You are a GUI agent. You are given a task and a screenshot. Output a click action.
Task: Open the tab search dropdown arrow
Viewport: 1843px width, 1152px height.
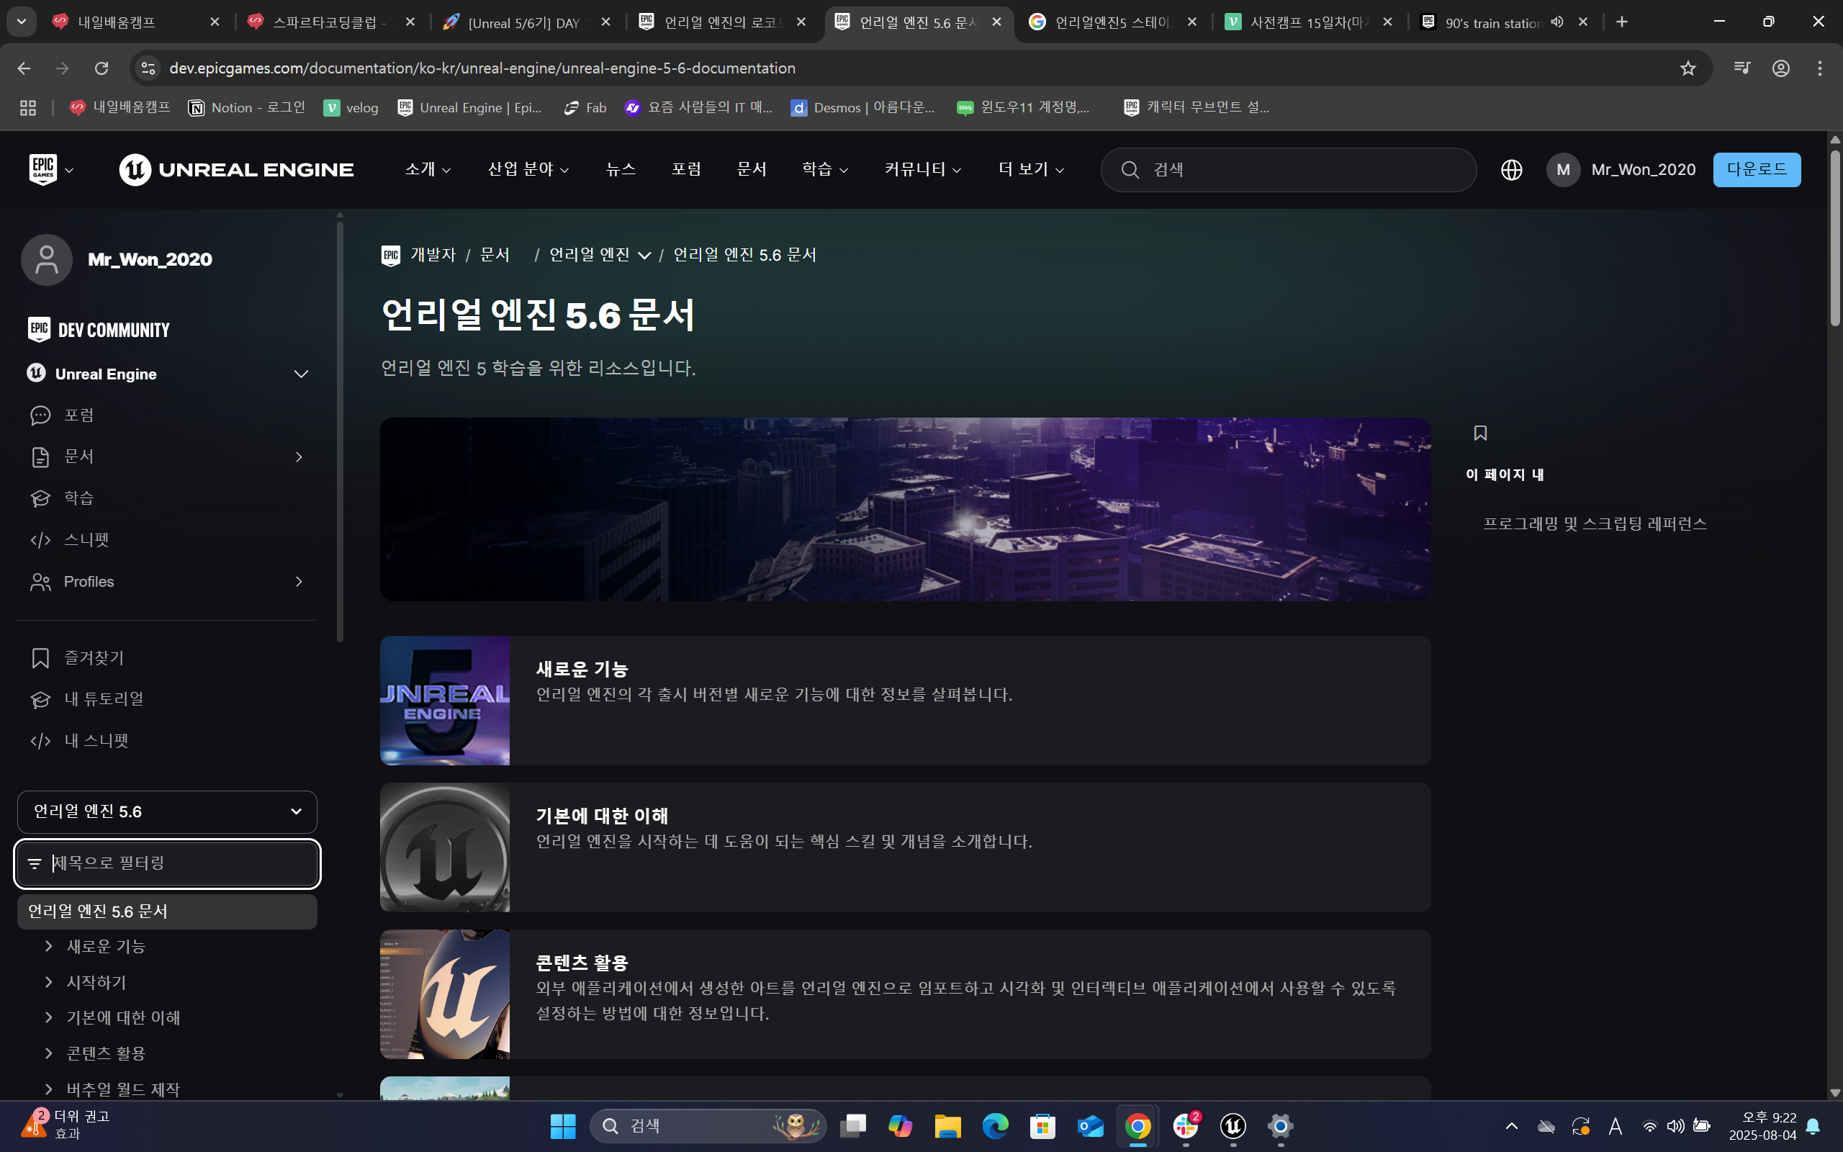click(22, 22)
